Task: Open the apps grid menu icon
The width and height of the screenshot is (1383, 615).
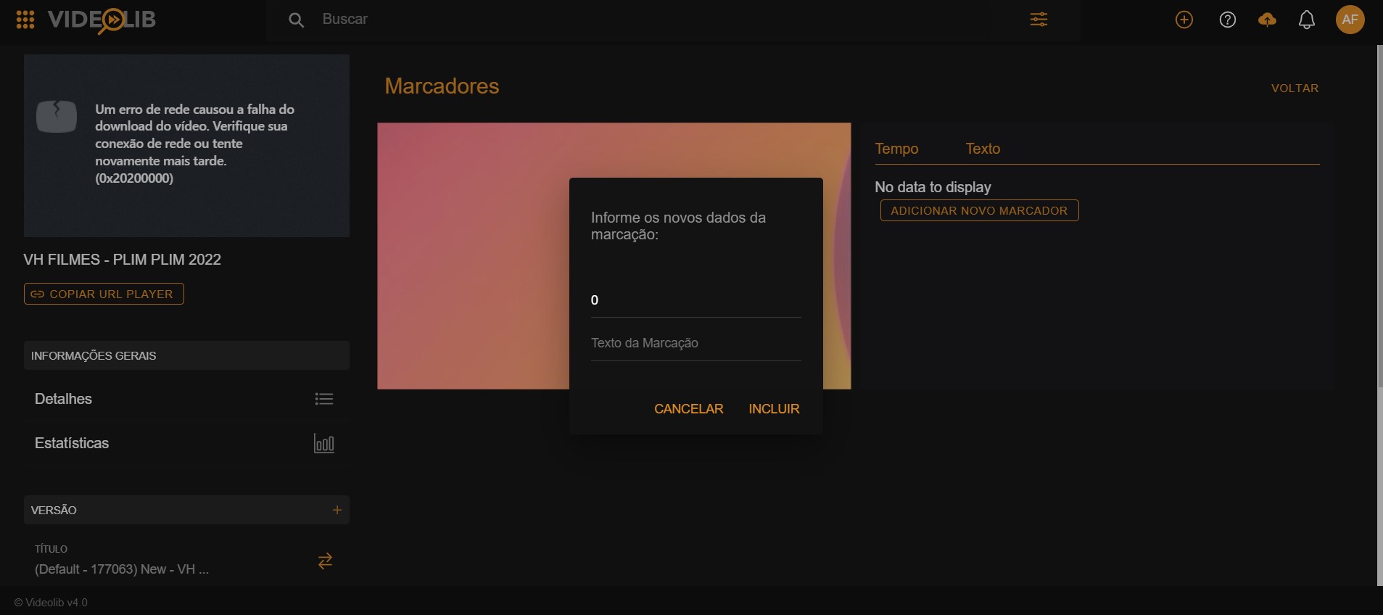Action: 25,20
